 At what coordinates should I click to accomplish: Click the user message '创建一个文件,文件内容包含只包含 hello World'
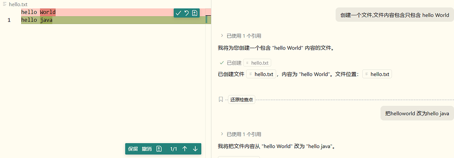pos(395,15)
